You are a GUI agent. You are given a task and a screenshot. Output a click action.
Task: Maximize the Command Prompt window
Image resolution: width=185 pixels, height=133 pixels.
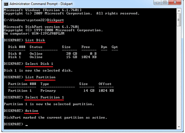[x=165, y=3]
